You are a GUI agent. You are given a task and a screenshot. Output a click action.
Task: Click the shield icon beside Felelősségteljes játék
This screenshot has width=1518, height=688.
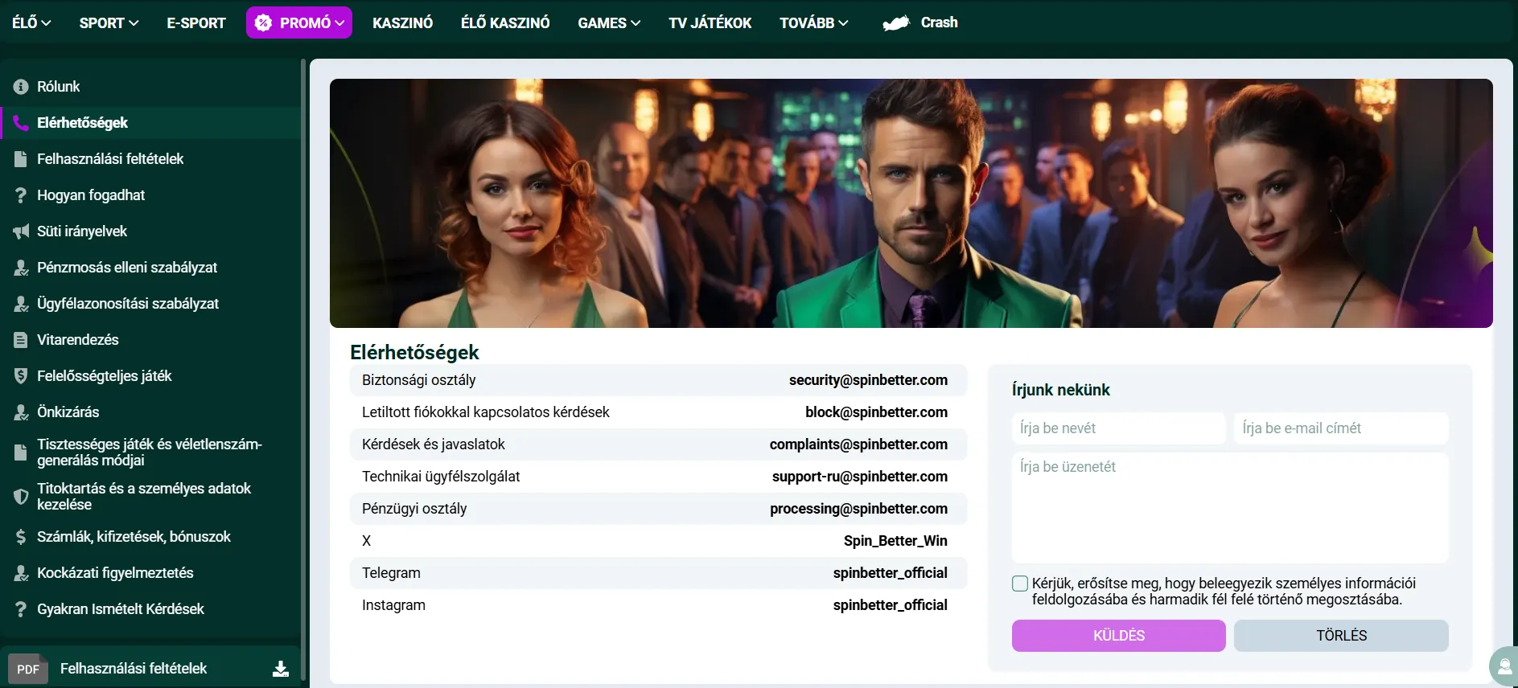pyautogui.click(x=21, y=376)
